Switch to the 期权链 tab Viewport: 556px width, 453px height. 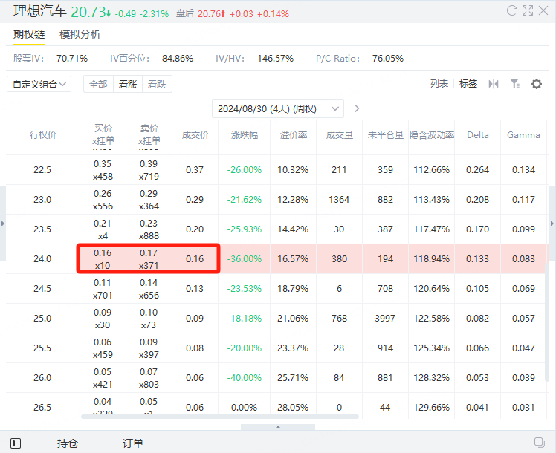click(29, 34)
